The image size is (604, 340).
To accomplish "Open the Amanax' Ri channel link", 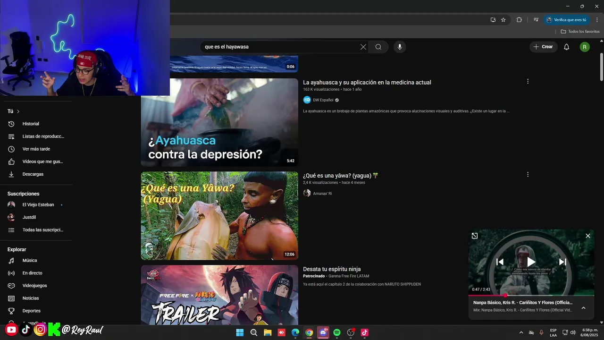I will click(322, 194).
